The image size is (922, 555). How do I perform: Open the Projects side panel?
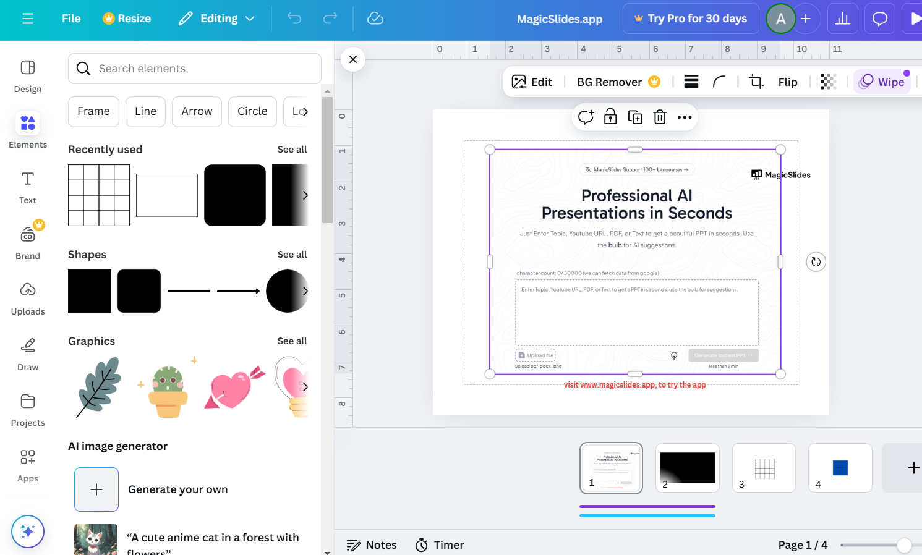pos(28,410)
